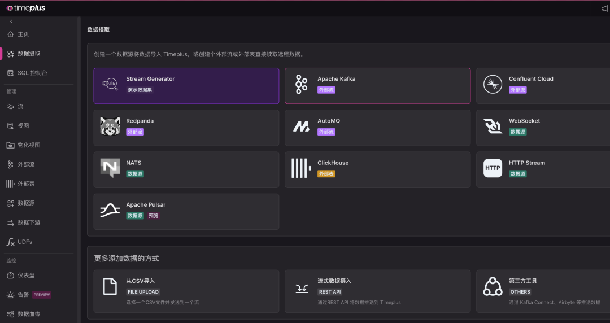Click the NATS logo icon
Viewport: 610px width, 323px height.
tap(110, 168)
